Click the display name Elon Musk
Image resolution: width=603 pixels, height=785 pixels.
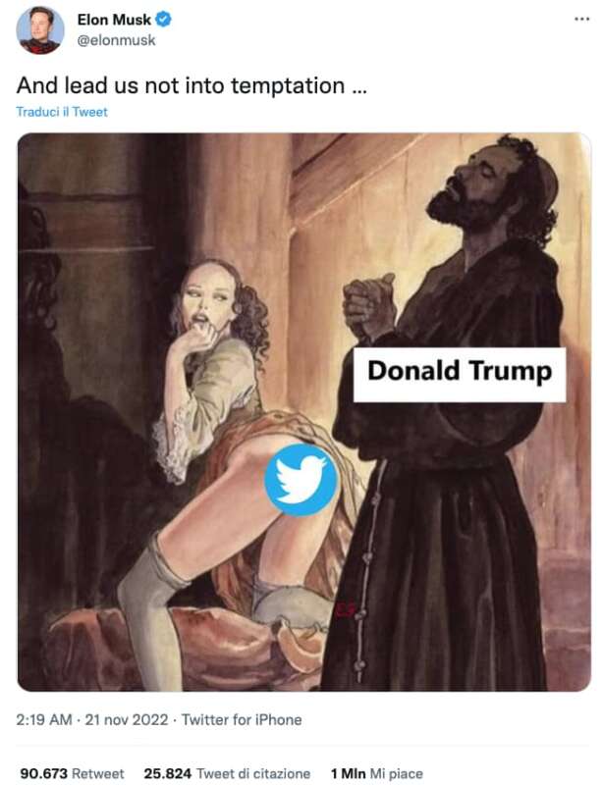[x=114, y=20]
